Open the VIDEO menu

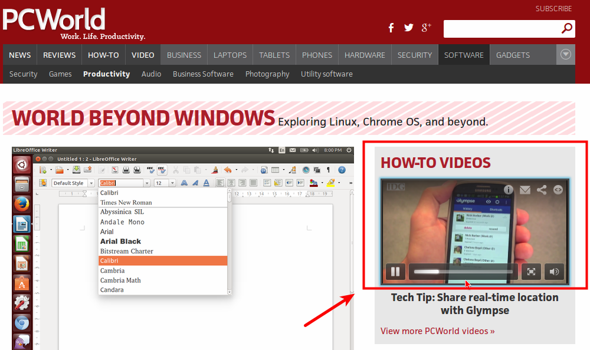[143, 55]
